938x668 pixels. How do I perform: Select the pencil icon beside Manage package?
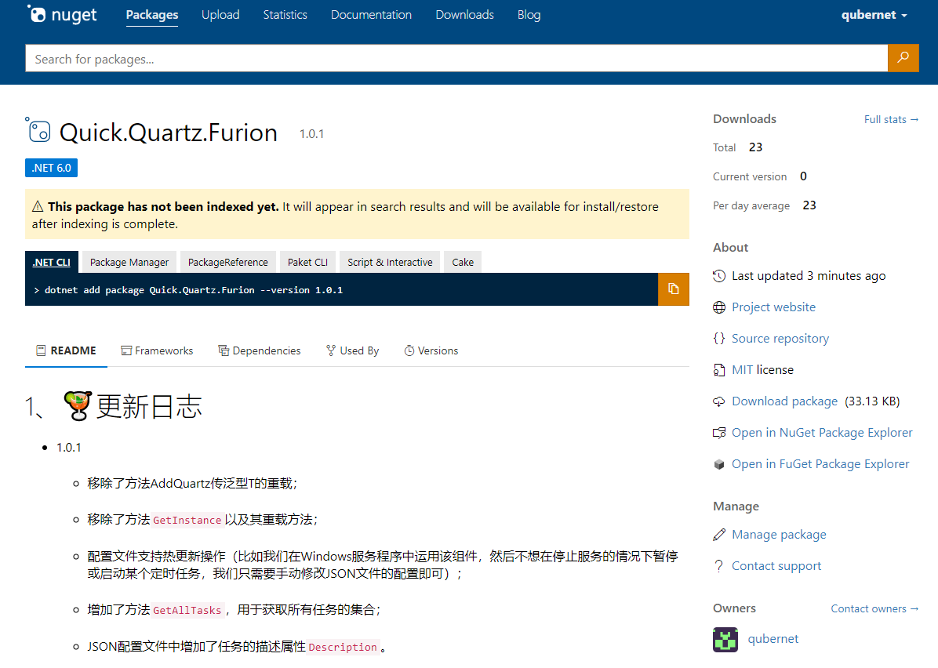point(719,534)
